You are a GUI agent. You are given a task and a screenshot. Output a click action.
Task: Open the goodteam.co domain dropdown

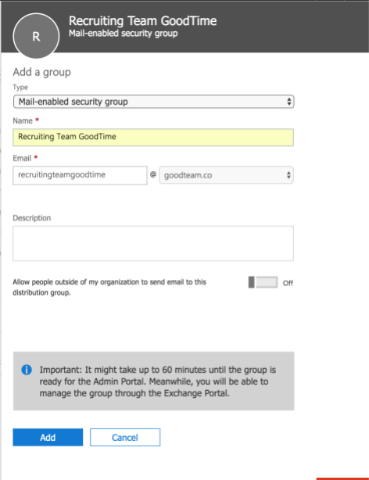pos(226,175)
